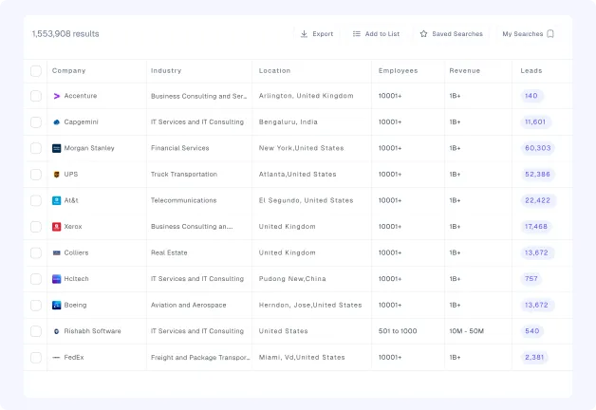Open At&t's 22,422 leads badge
Viewport: 596px width, 410px height.
pos(537,200)
